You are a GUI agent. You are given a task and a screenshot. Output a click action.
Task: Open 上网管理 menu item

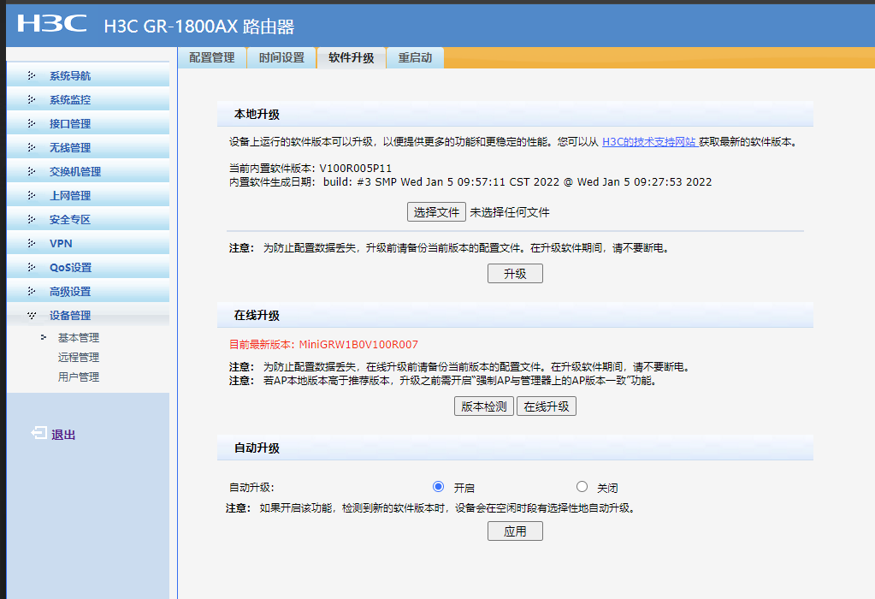coord(88,195)
